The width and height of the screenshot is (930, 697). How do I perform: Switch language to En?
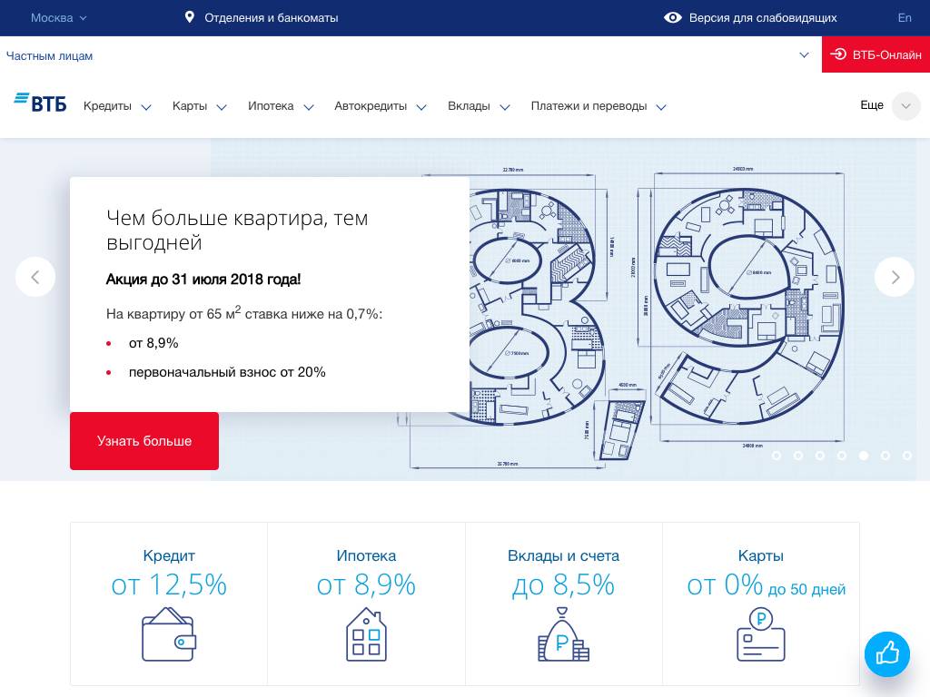pyautogui.click(x=905, y=17)
